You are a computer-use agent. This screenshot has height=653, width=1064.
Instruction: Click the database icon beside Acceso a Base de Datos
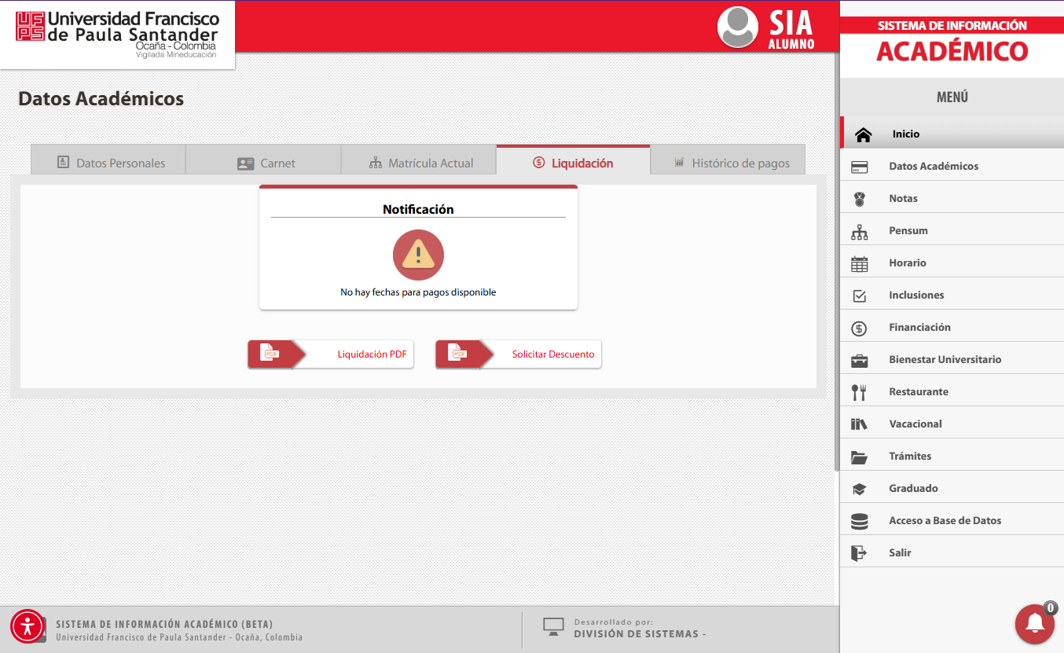click(x=860, y=521)
